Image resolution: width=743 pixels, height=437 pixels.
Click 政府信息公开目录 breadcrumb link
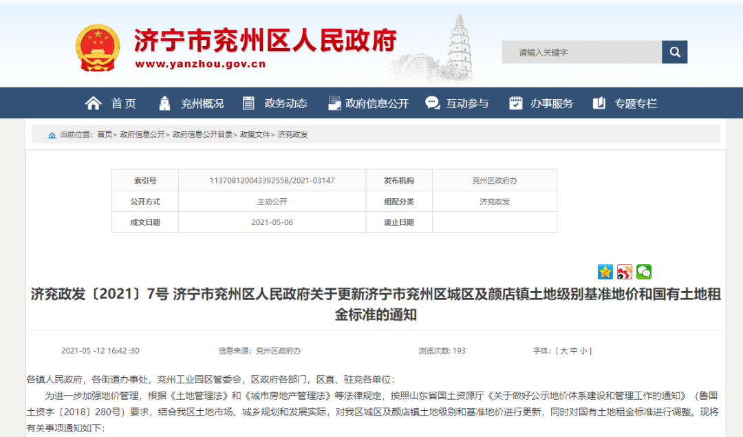pos(202,135)
